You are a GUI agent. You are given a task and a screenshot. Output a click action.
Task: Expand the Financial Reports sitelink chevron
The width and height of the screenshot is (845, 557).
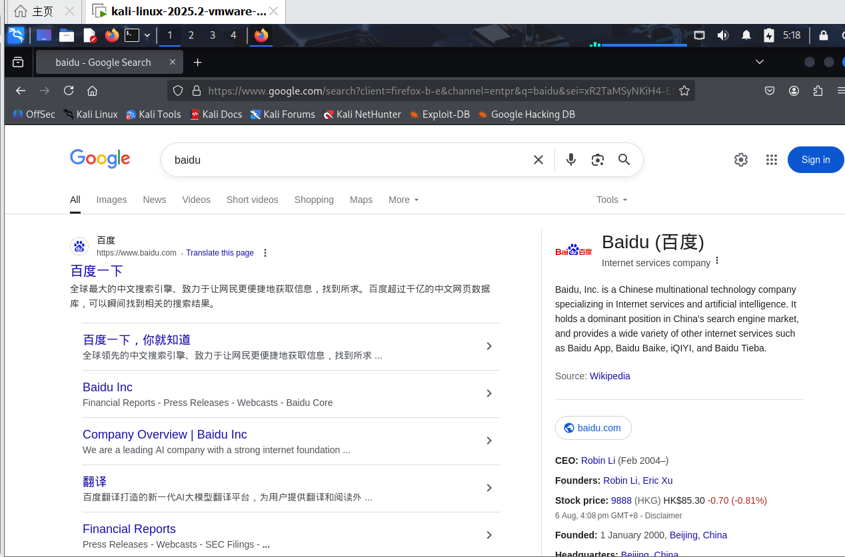coord(489,535)
